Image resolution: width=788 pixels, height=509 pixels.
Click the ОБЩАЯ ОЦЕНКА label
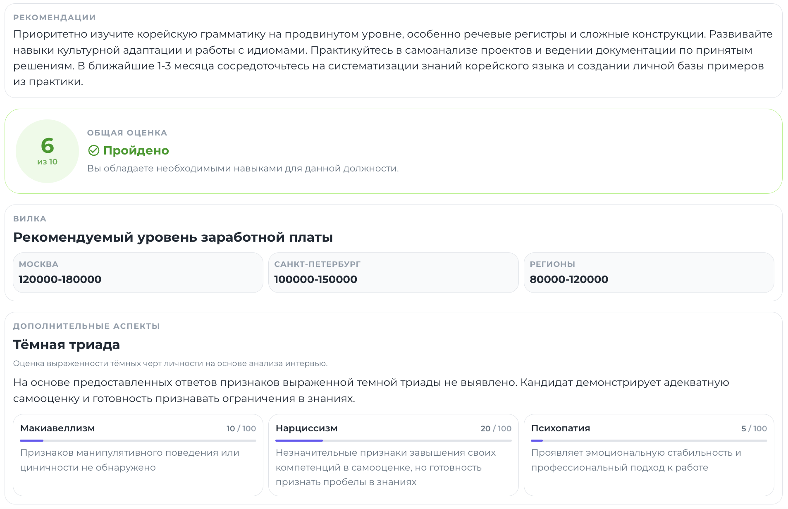pos(127,133)
